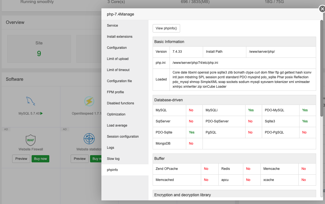Open Limit of timeout settings
This screenshot has height=204, width=325.
[118, 70]
